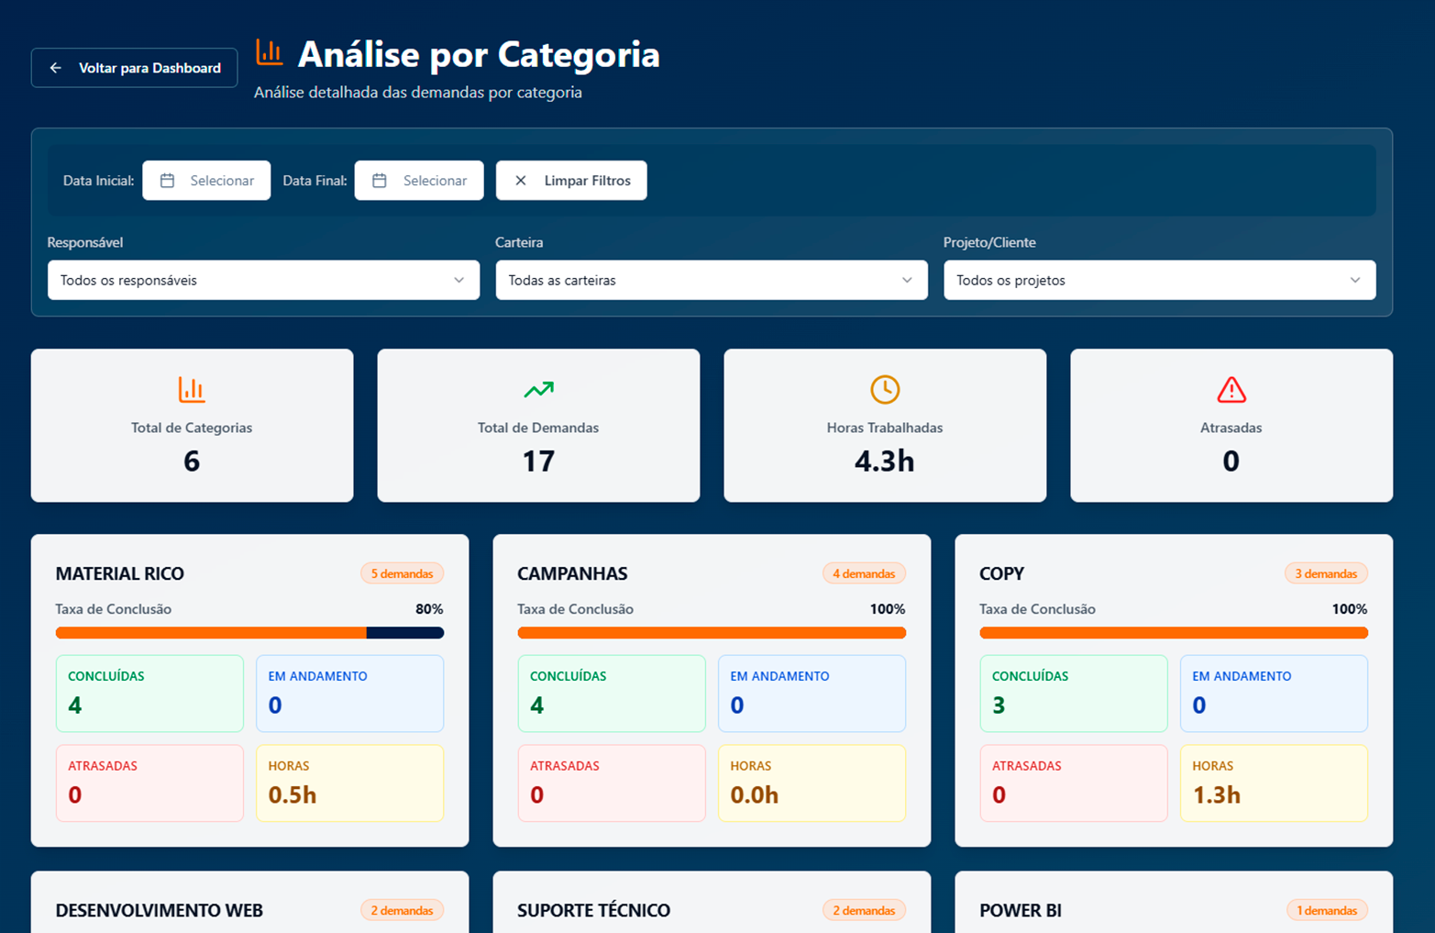1435x933 pixels.
Task: Click the X icon in Limpar Filtros
Action: (x=521, y=181)
